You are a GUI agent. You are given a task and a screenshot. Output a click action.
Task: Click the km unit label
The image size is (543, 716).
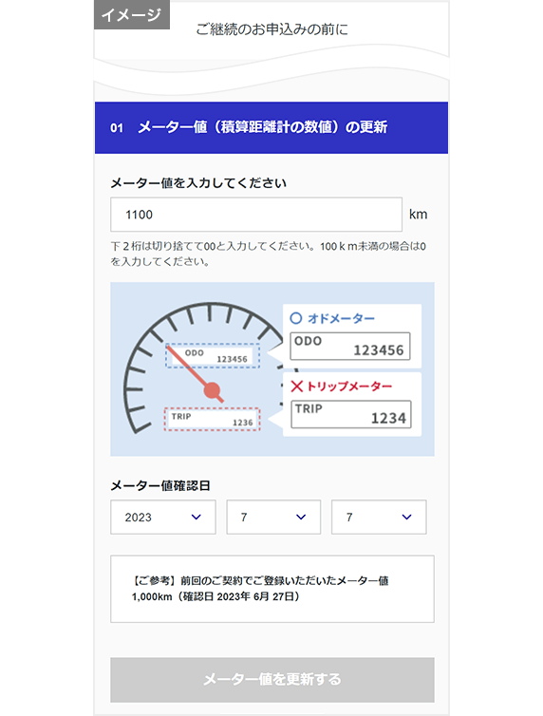point(418,215)
